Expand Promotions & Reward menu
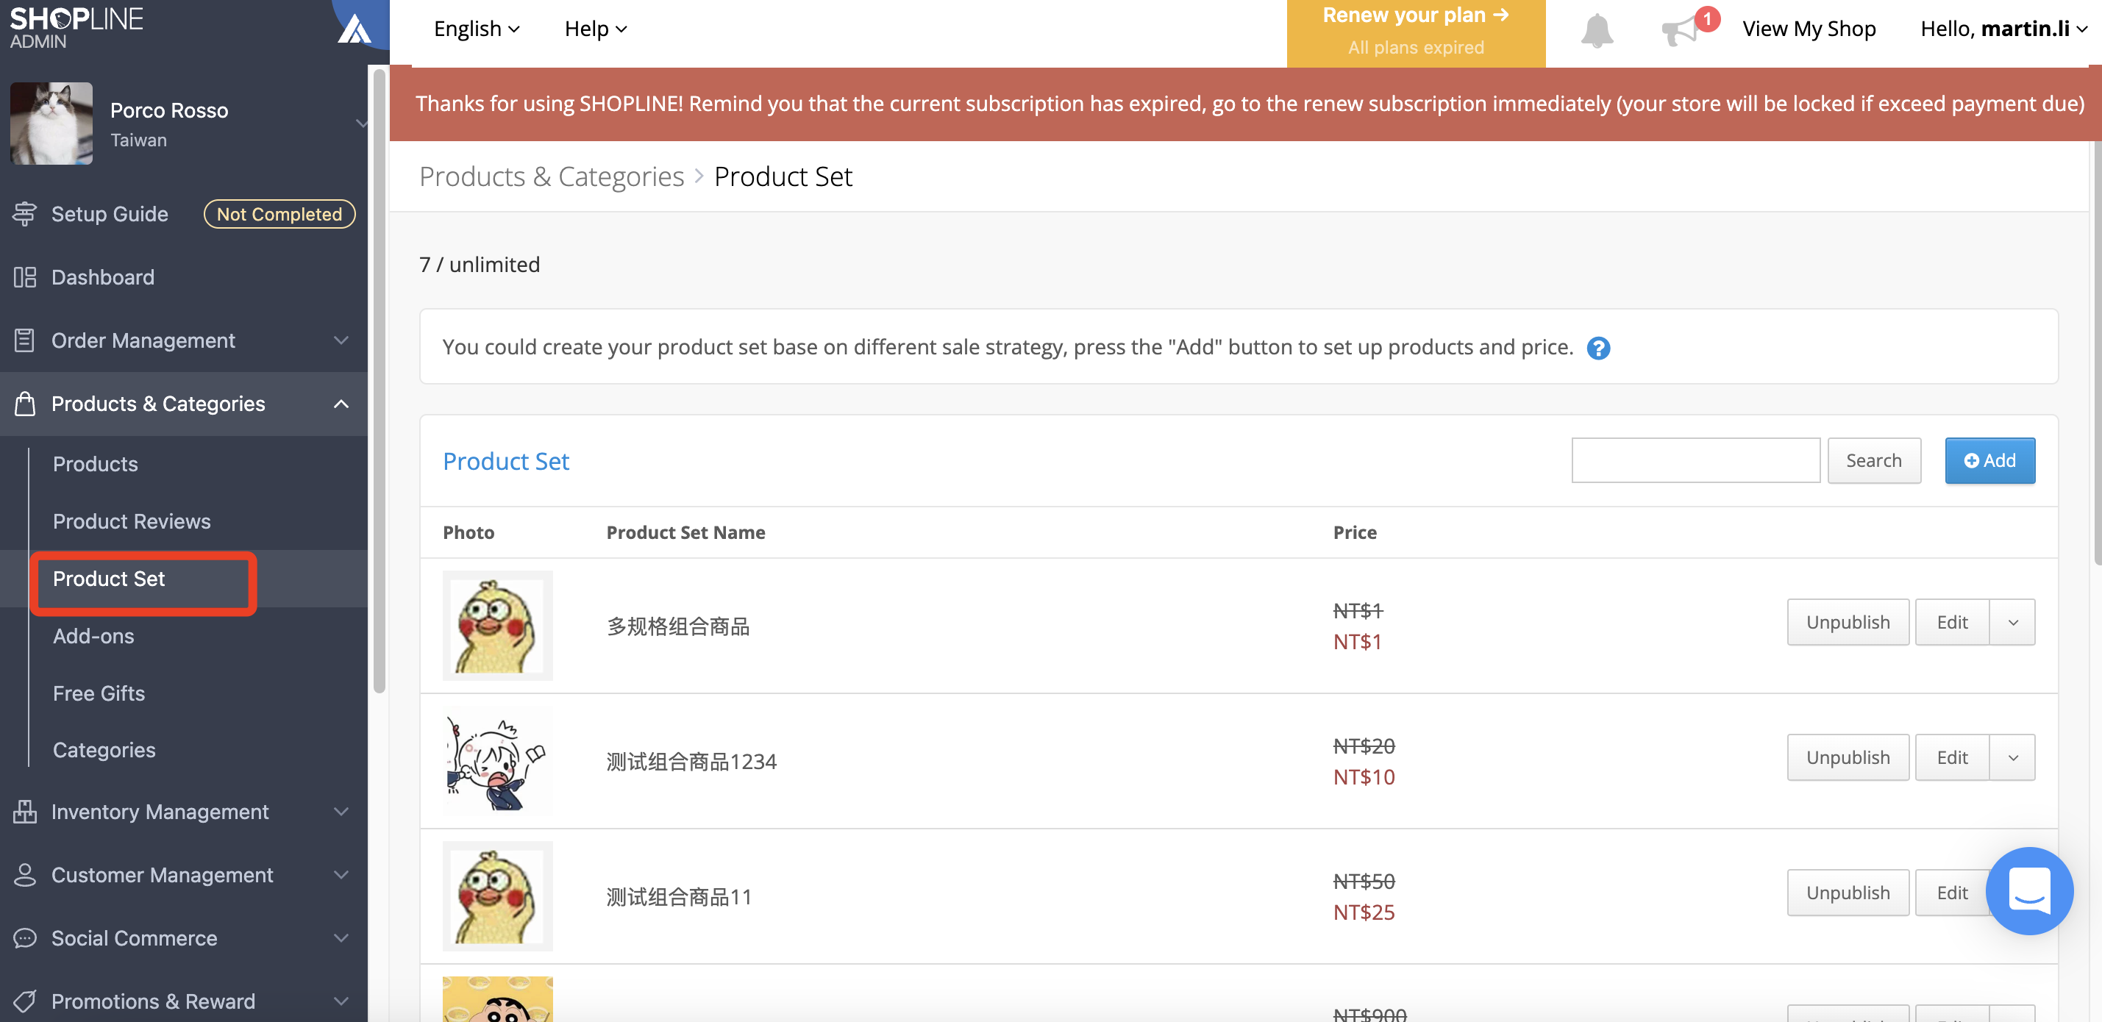 [341, 1001]
